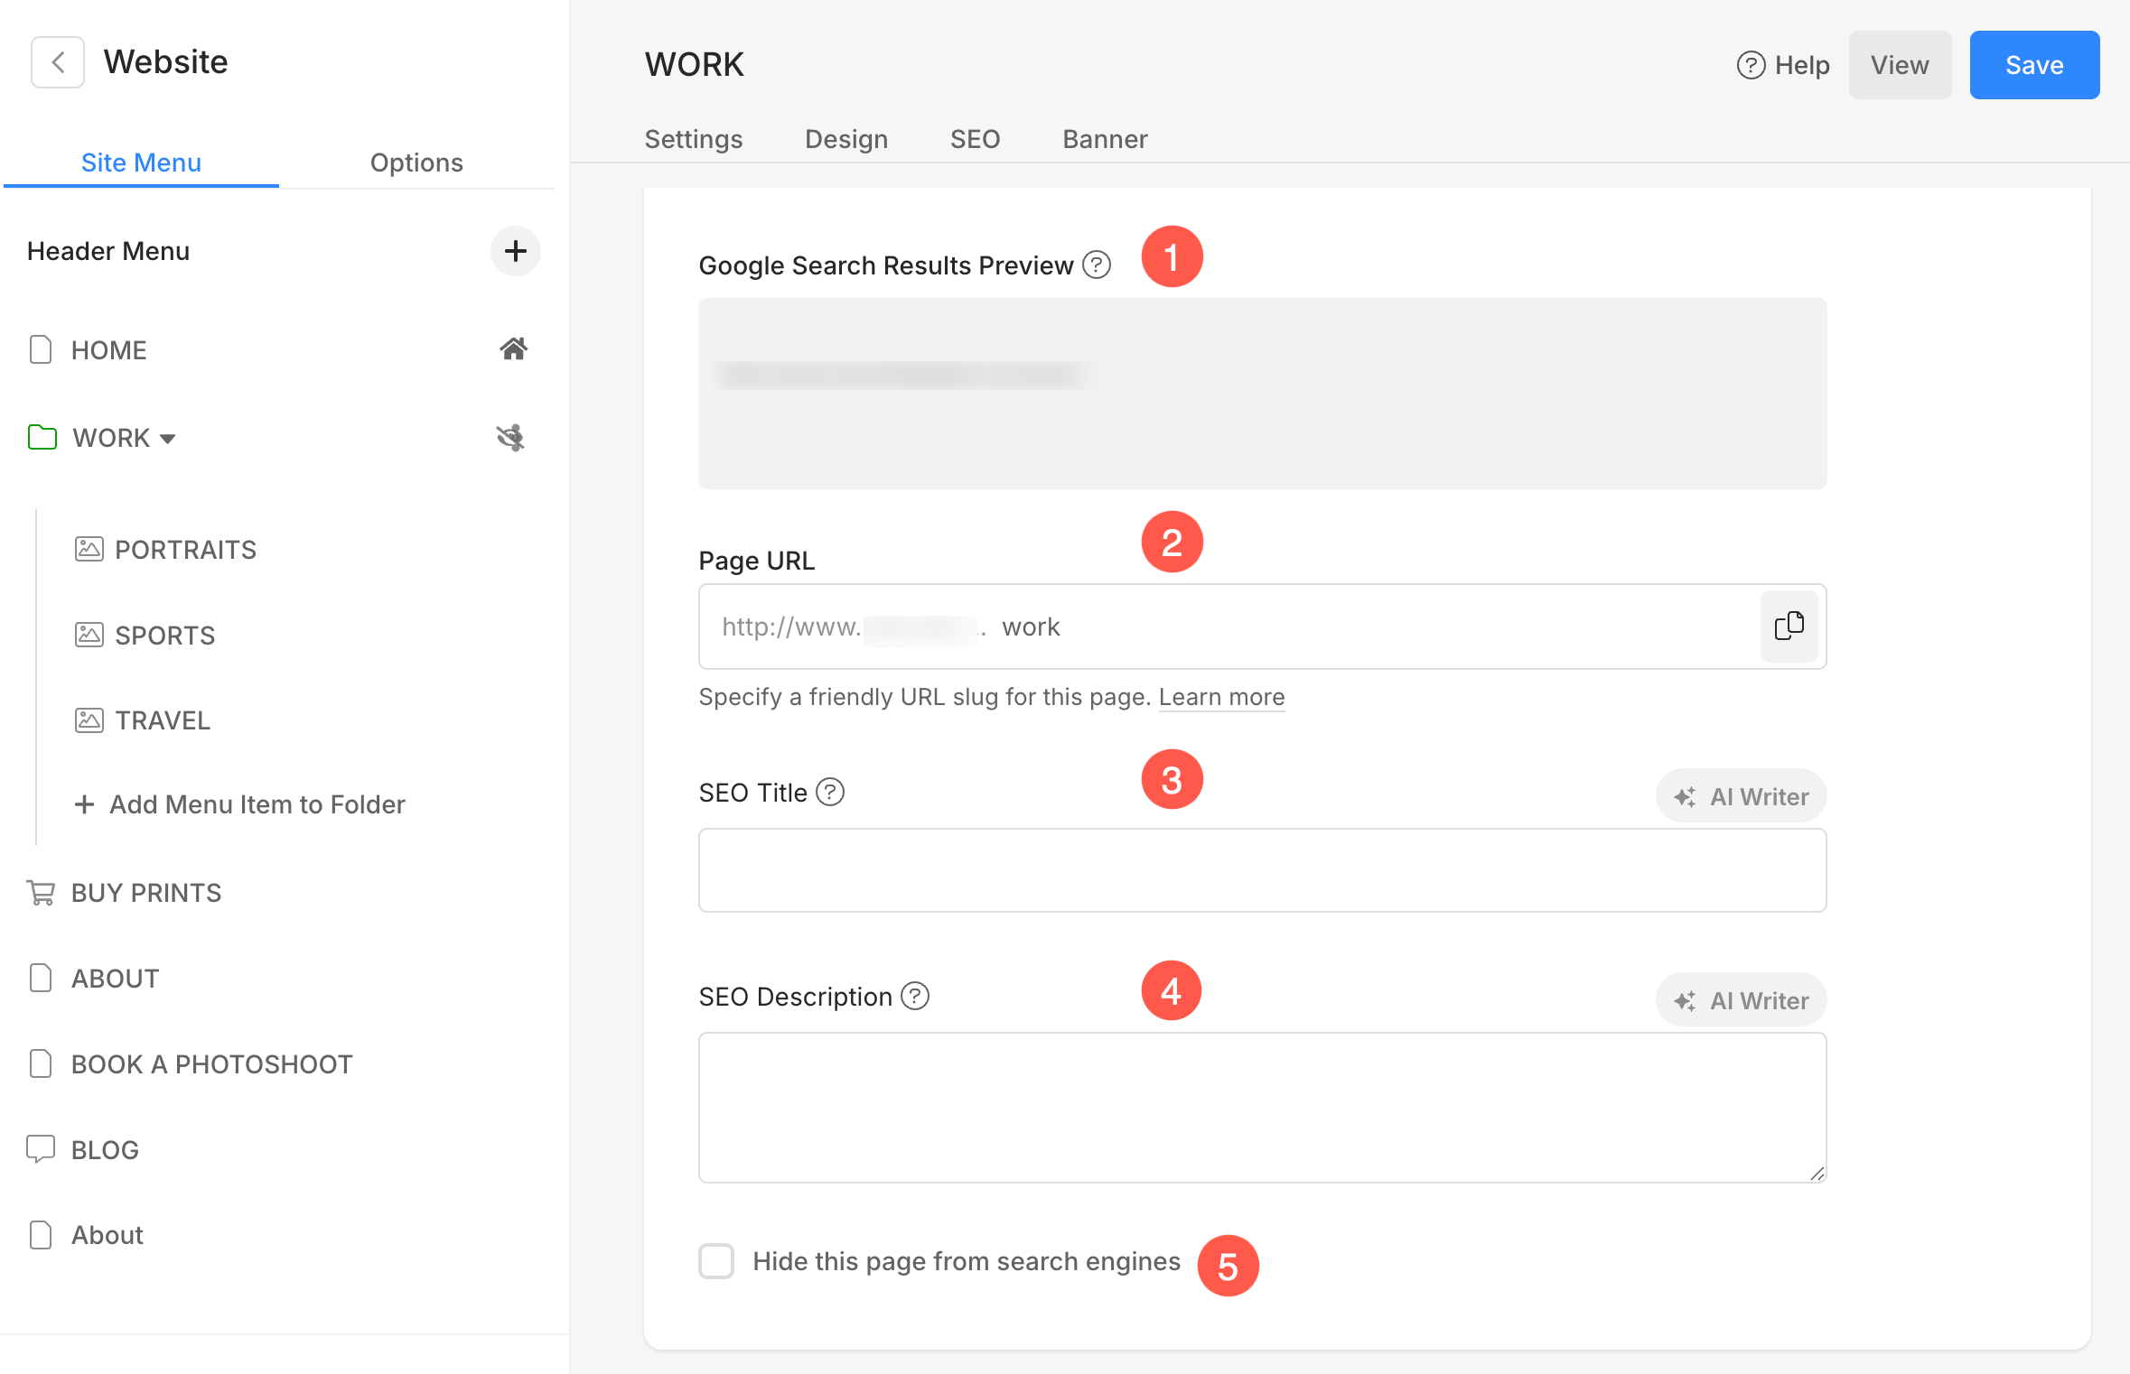This screenshot has width=2130, height=1374.
Task: Click inside the SEO Description textarea
Action: click(x=1262, y=1108)
